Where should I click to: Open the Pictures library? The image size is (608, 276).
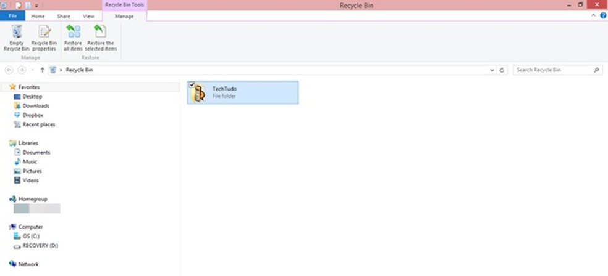32,171
